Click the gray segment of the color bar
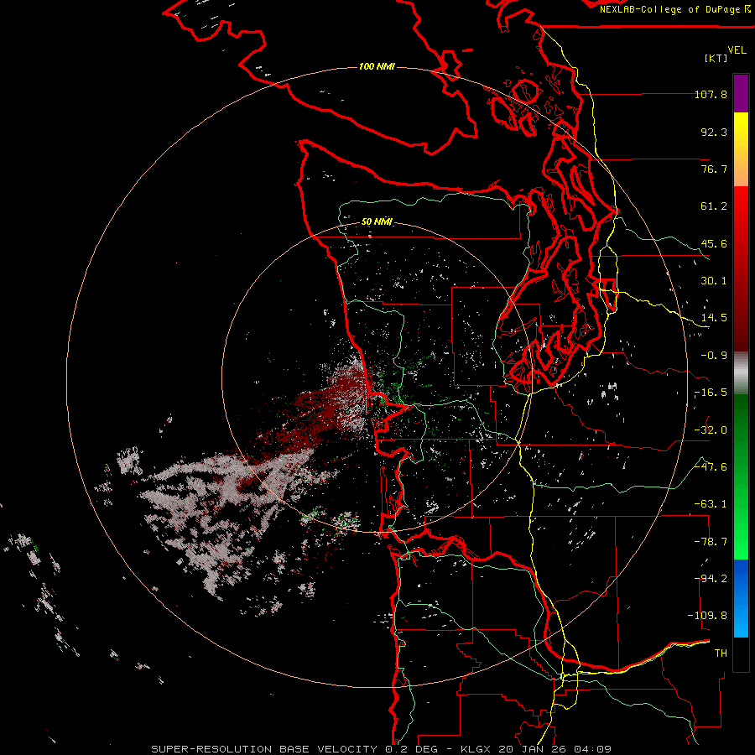The image size is (755, 755). (741, 373)
